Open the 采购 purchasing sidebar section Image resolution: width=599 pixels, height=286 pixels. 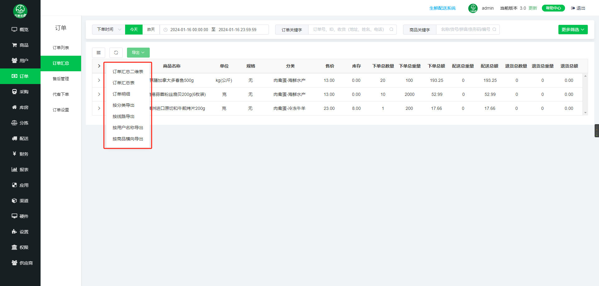[20, 92]
